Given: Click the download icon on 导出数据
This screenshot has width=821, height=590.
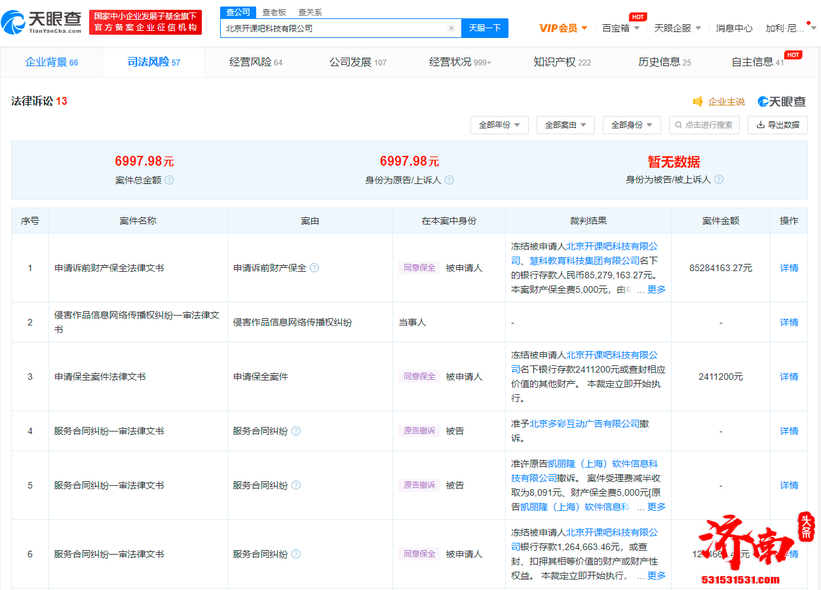Looking at the screenshot, I should point(761,124).
